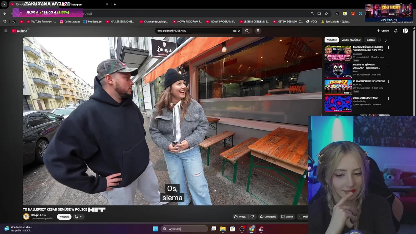Open the KSIĄŻULO channel avatar

click(x=26, y=216)
